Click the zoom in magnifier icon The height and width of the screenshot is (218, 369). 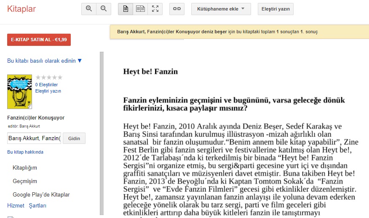[x=88, y=9]
